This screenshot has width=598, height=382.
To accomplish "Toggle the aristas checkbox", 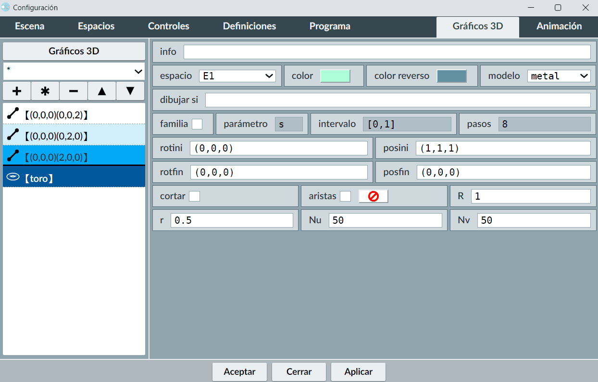I will pos(345,196).
